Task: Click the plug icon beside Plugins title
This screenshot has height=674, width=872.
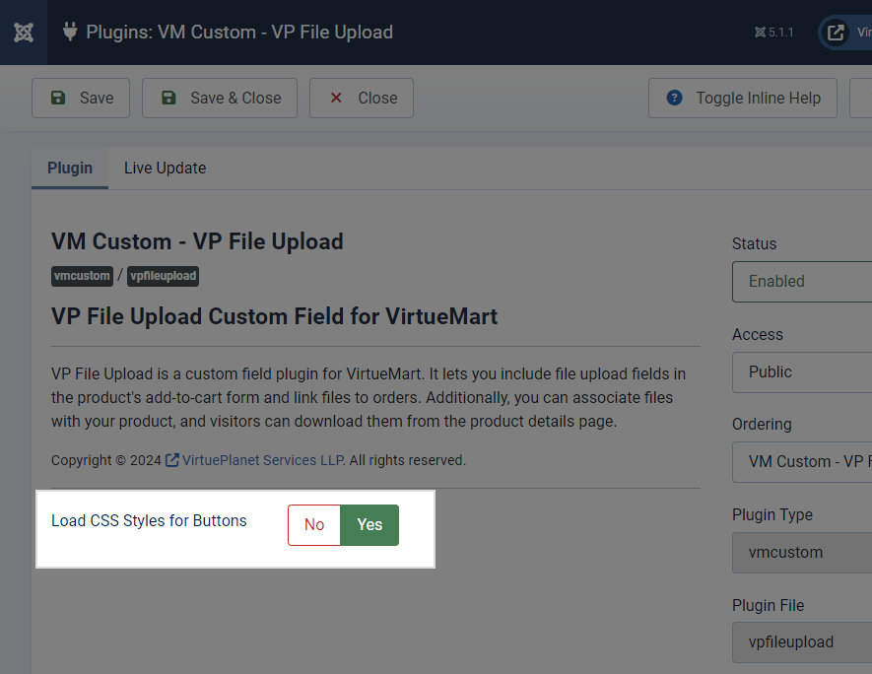Action: pyautogui.click(x=70, y=32)
